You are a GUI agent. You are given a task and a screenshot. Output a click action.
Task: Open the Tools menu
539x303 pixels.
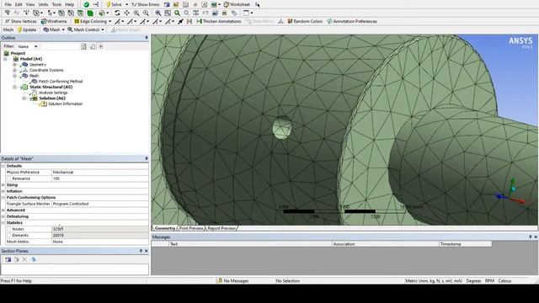click(56, 4)
